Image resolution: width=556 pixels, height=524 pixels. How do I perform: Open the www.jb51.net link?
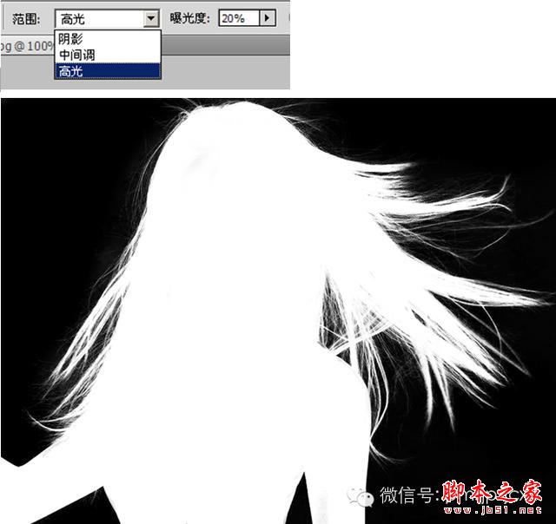click(493, 510)
